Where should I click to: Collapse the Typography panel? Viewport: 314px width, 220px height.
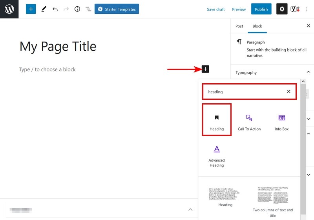click(x=308, y=72)
